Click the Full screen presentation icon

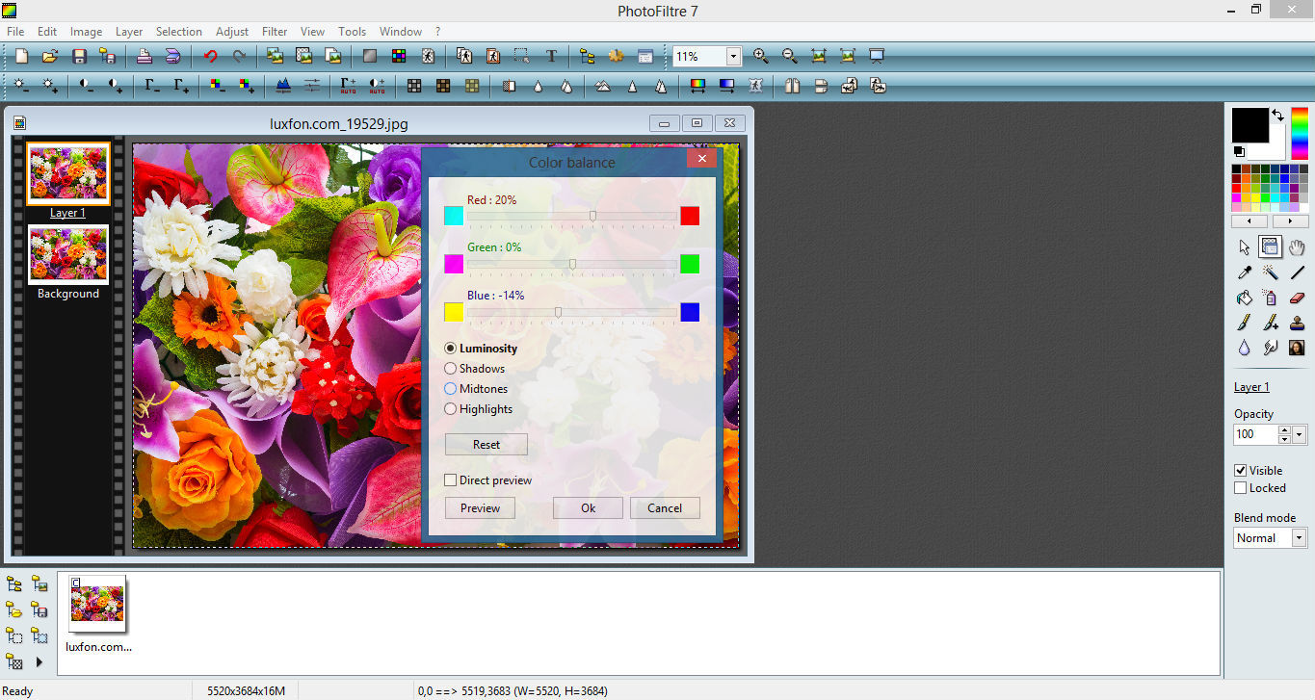click(877, 57)
